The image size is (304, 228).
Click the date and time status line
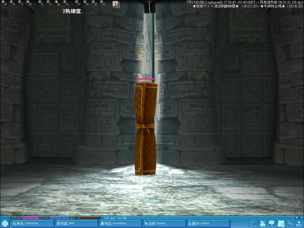click(245, 2)
